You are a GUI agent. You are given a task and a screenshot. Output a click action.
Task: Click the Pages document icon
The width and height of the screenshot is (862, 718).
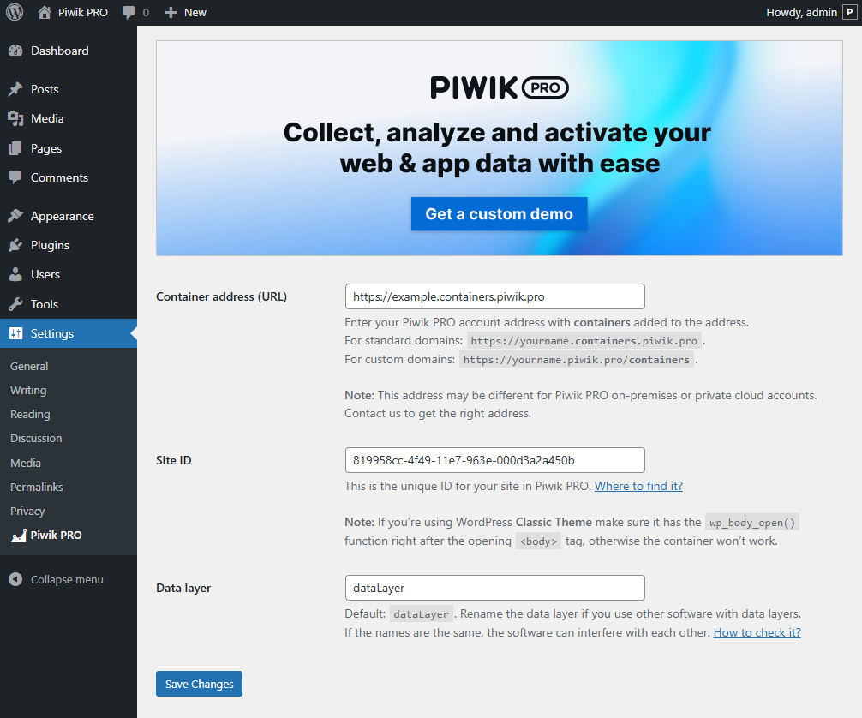[x=16, y=148]
